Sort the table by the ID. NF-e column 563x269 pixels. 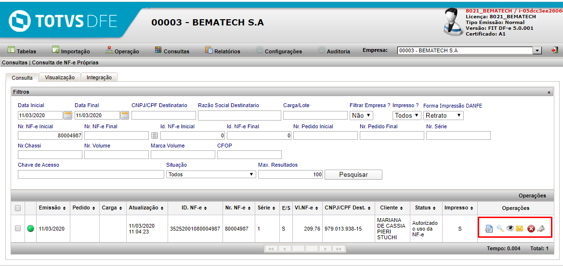[195, 208]
